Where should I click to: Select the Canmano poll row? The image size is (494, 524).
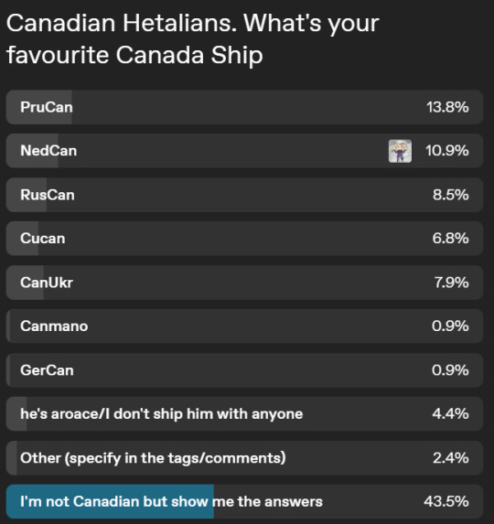pyautogui.click(x=244, y=326)
